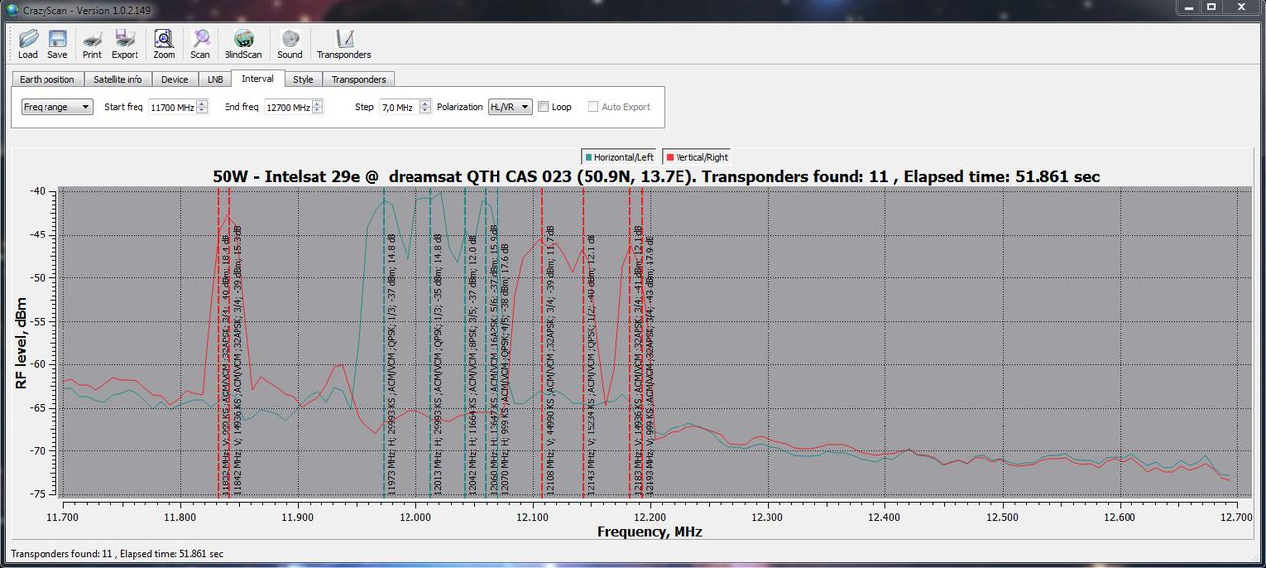Switch to the Satellite info tab
This screenshot has height=568, width=1266.
(118, 79)
